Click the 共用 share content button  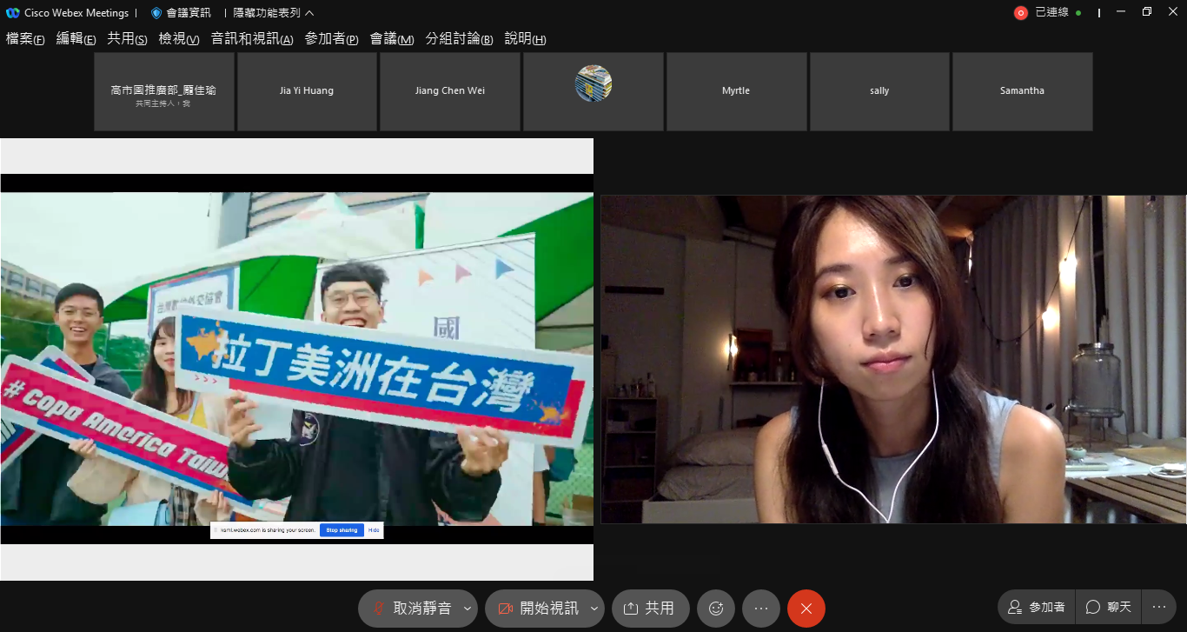650,609
